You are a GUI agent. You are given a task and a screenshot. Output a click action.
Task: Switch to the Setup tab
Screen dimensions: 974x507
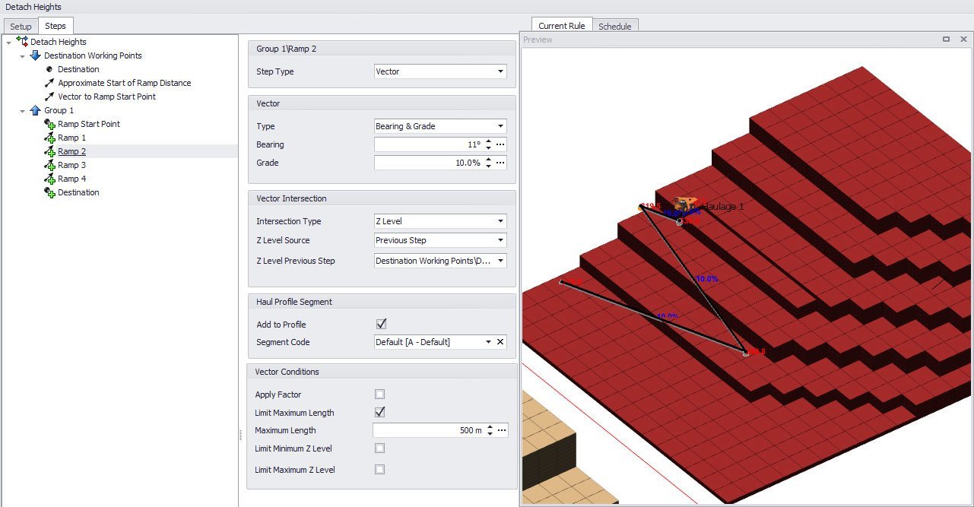point(21,27)
